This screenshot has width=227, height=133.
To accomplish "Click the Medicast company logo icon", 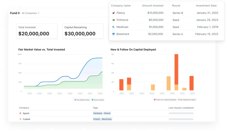I will [113, 27].
